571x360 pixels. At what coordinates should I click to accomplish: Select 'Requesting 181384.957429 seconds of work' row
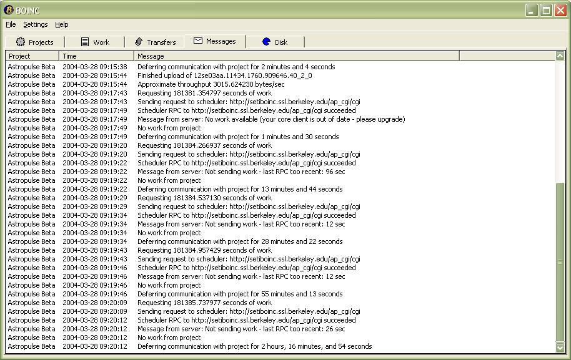[x=204, y=250]
